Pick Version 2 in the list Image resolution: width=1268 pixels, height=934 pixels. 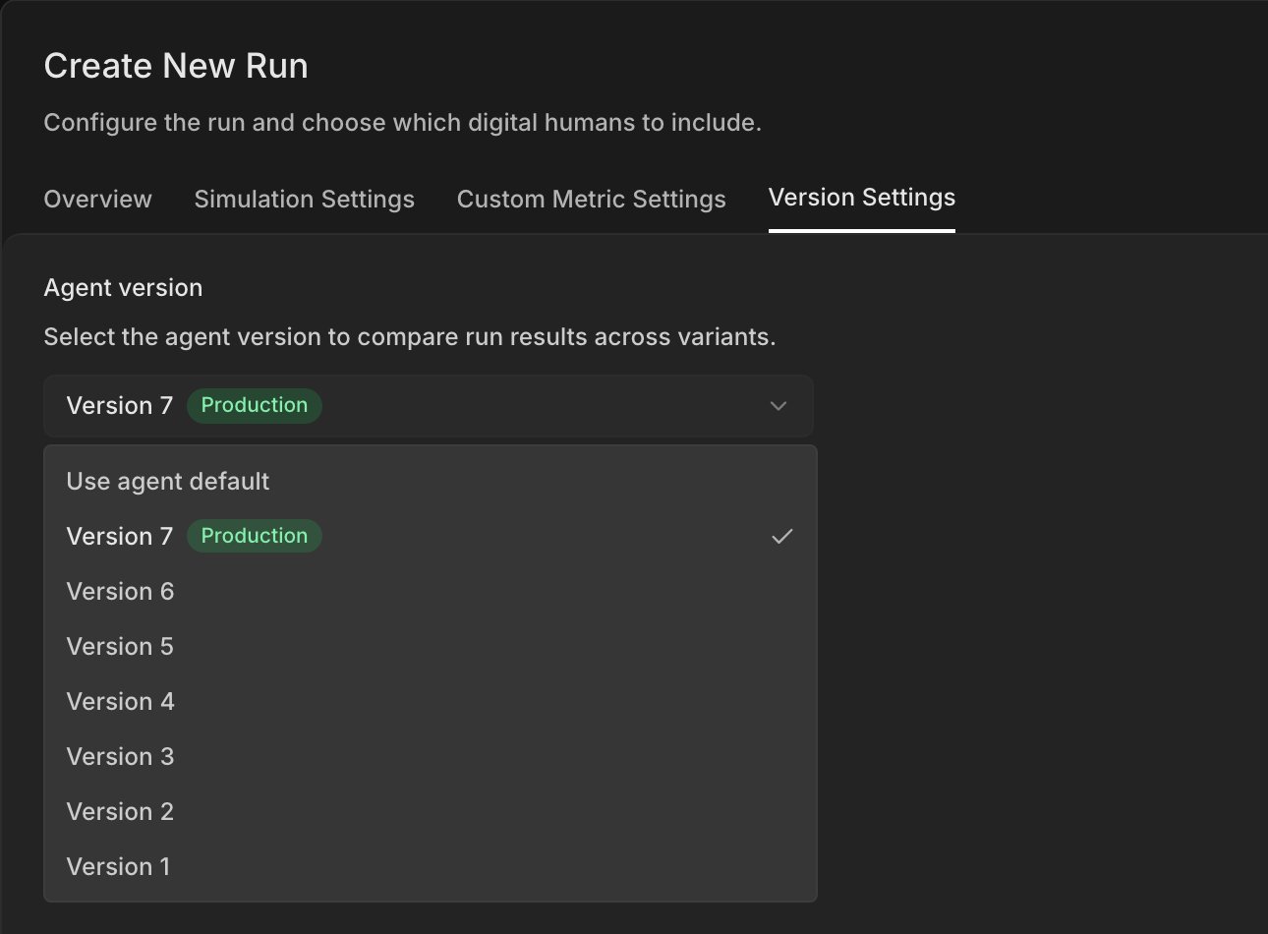pos(431,812)
